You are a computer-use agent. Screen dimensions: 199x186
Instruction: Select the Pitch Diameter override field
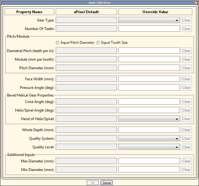click(x=149, y=68)
